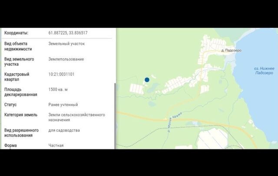Click the 'Земельный участок' value
Viewport: 278px width, 176px height.
(x=66, y=44)
